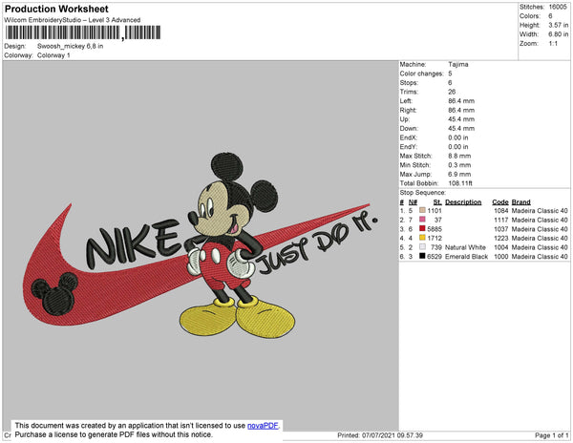Click the design name 'Swoosh_mickey 6,8 in'
This screenshot has width=573, height=443.
[x=70, y=47]
